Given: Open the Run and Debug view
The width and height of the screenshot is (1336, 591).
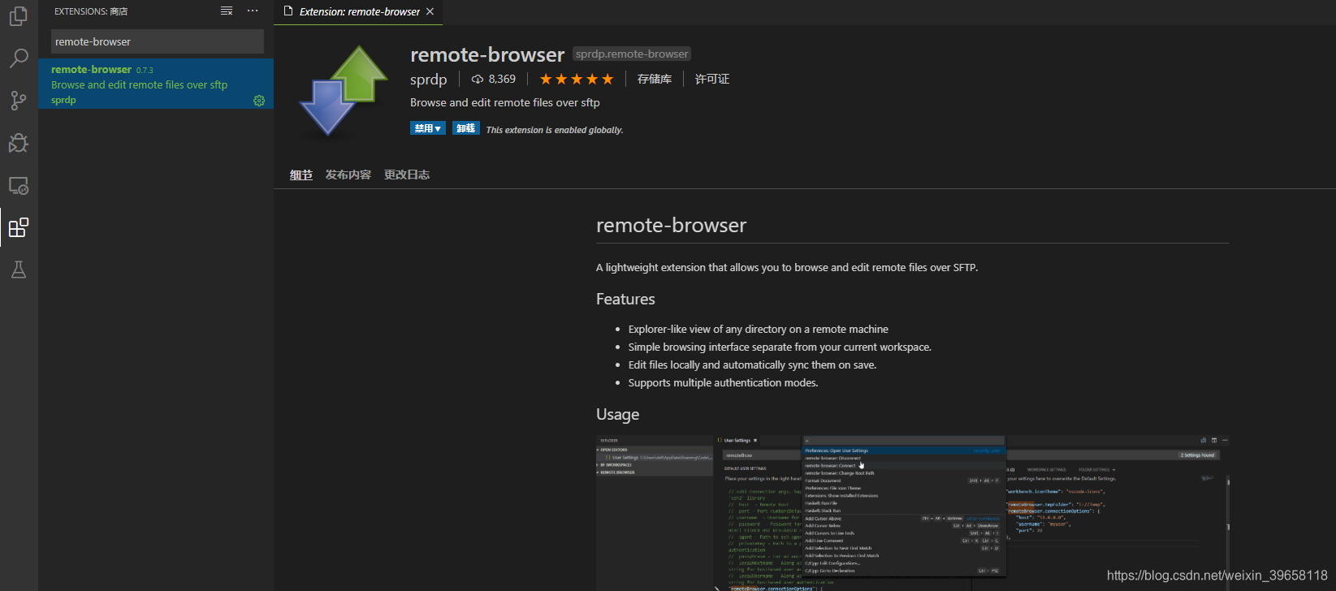Looking at the screenshot, I should (18, 143).
